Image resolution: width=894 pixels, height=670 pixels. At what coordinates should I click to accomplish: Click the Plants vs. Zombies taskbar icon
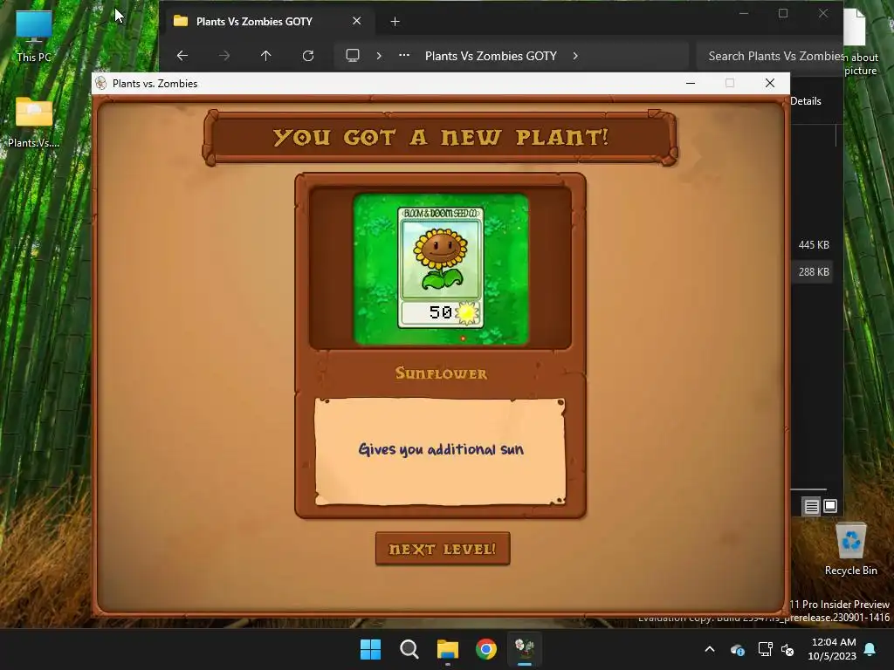coord(525,649)
